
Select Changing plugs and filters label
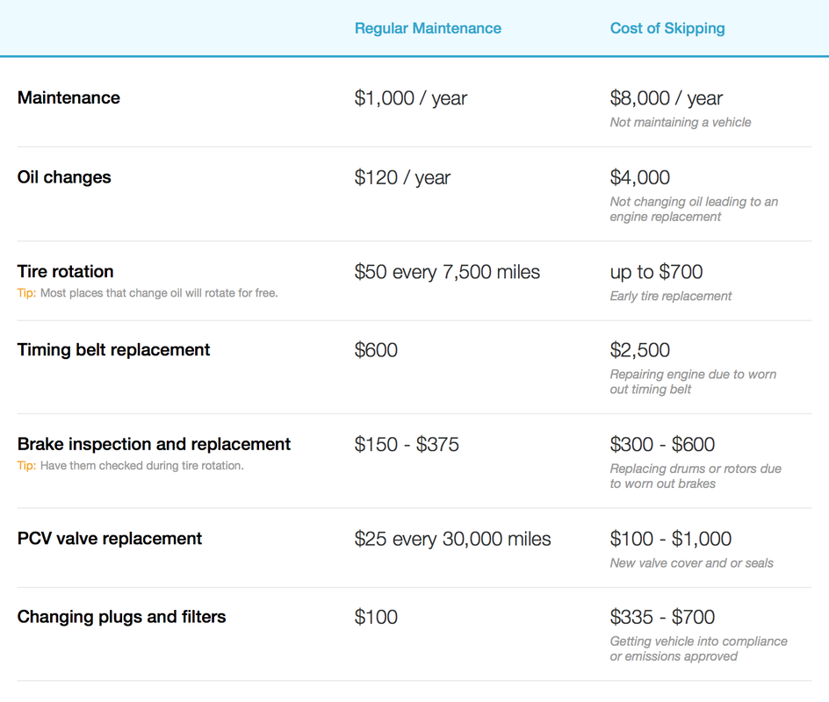[x=121, y=617]
